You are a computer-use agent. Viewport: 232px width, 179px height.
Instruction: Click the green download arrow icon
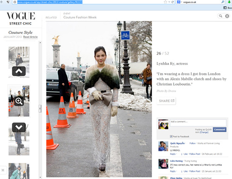coord(230,2)
